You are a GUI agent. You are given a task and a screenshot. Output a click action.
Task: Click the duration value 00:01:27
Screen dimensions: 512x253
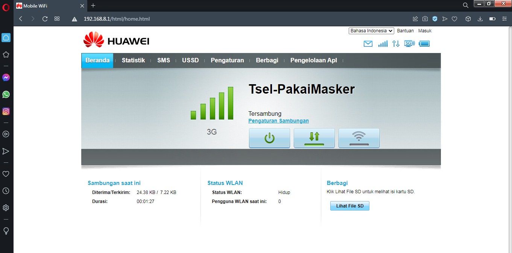pyautogui.click(x=146, y=201)
